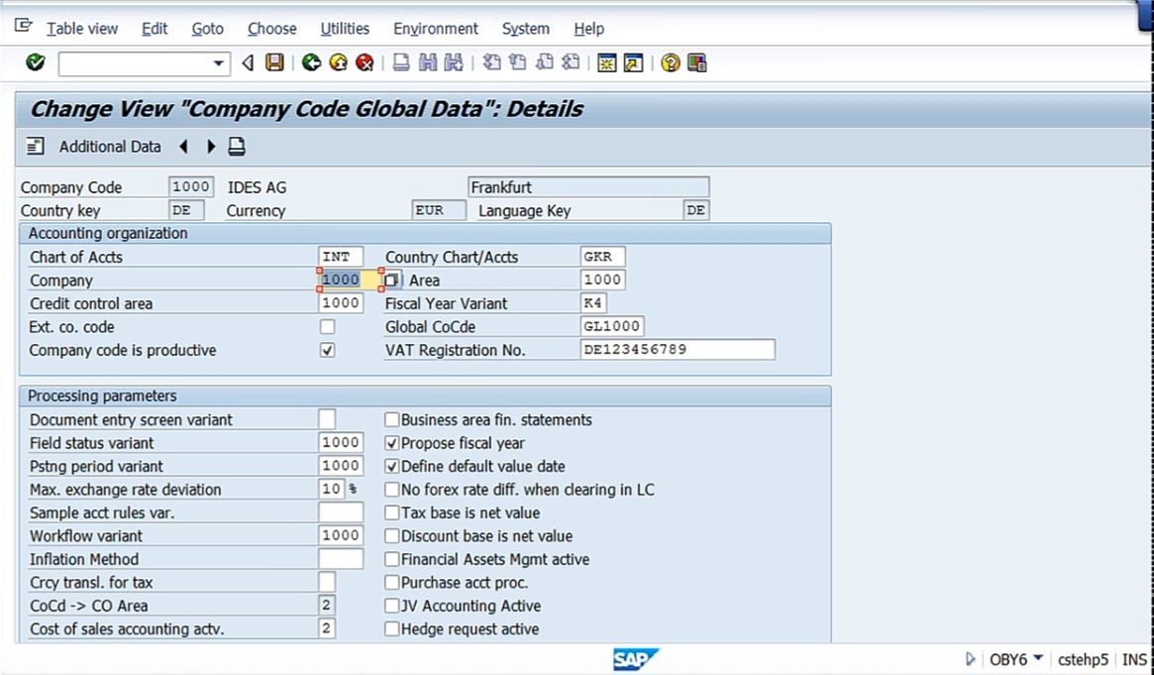Click the Find Next binoculars-plus icon
Viewport: 1154px width, 675px height.
click(x=454, y=62)
